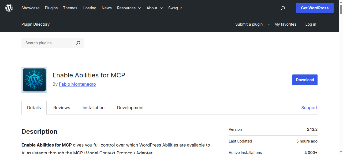The width and height of the screenshot is (343, 154).
Task: Click the Download button
Action: (305, 80)
